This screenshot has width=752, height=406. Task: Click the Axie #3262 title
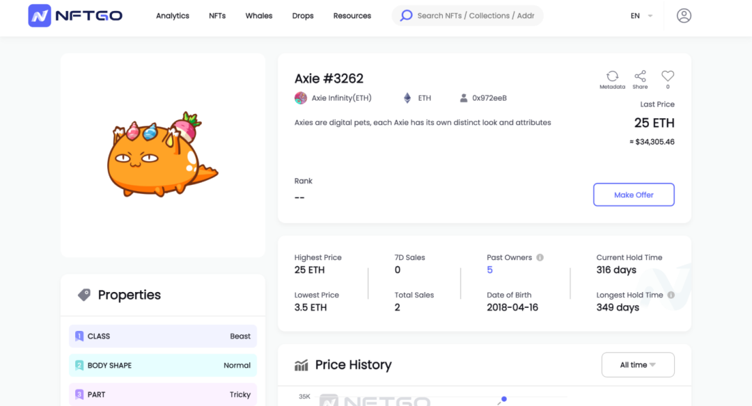tap(329, 79)
